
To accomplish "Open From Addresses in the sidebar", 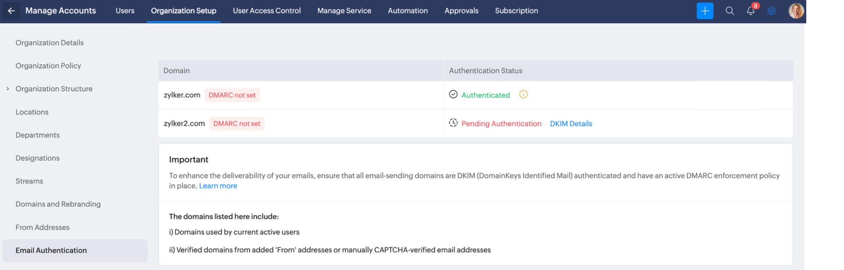I will click(x=42, y=227).
